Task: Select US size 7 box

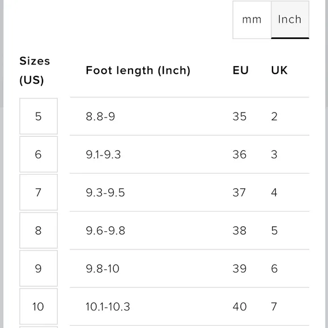Action: 39,192
